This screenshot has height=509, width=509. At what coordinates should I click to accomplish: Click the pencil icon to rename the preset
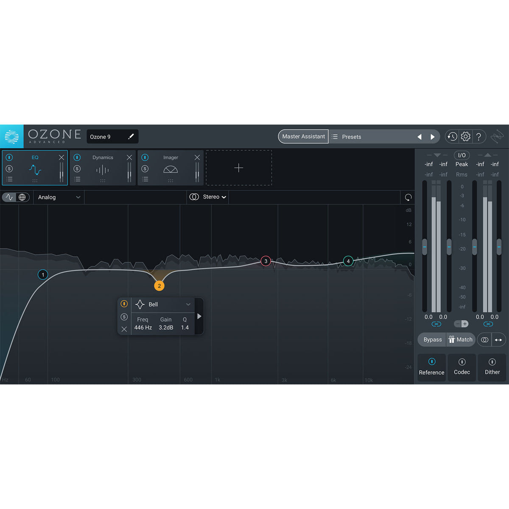[131, 136]
